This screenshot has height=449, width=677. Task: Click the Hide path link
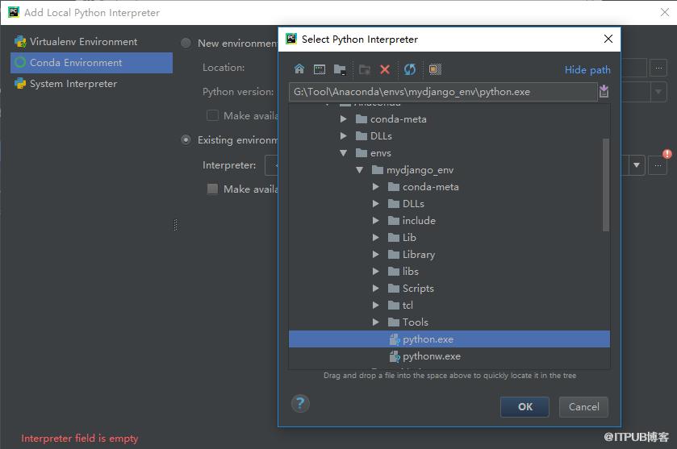[x=587, y=70]
